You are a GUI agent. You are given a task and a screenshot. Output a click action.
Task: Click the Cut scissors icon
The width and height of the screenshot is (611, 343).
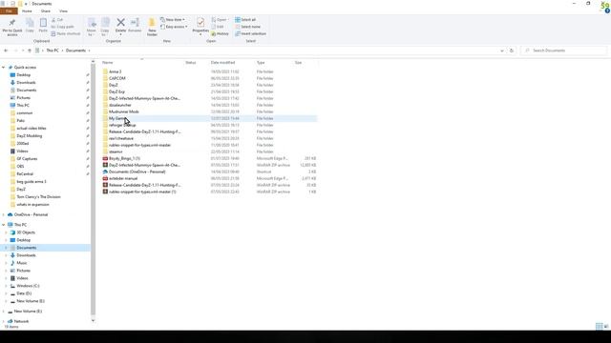[53, 20]
